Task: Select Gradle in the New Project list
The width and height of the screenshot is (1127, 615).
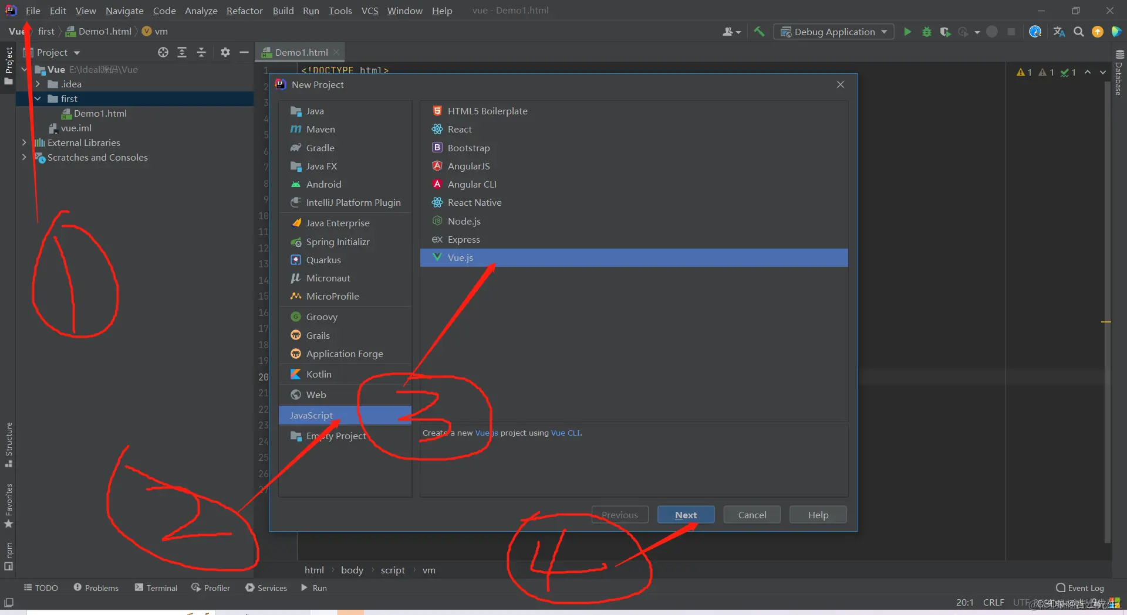Action: (x=345, y=148)
